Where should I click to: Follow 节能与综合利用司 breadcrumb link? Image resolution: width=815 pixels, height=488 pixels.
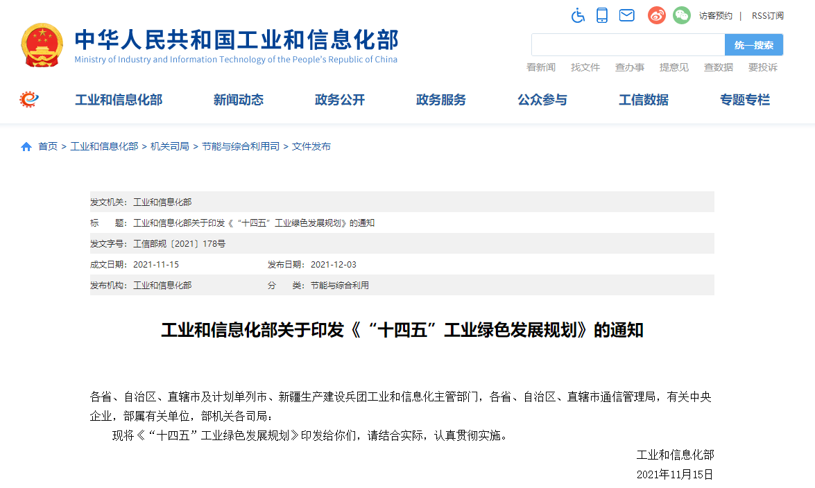(241, 147)
